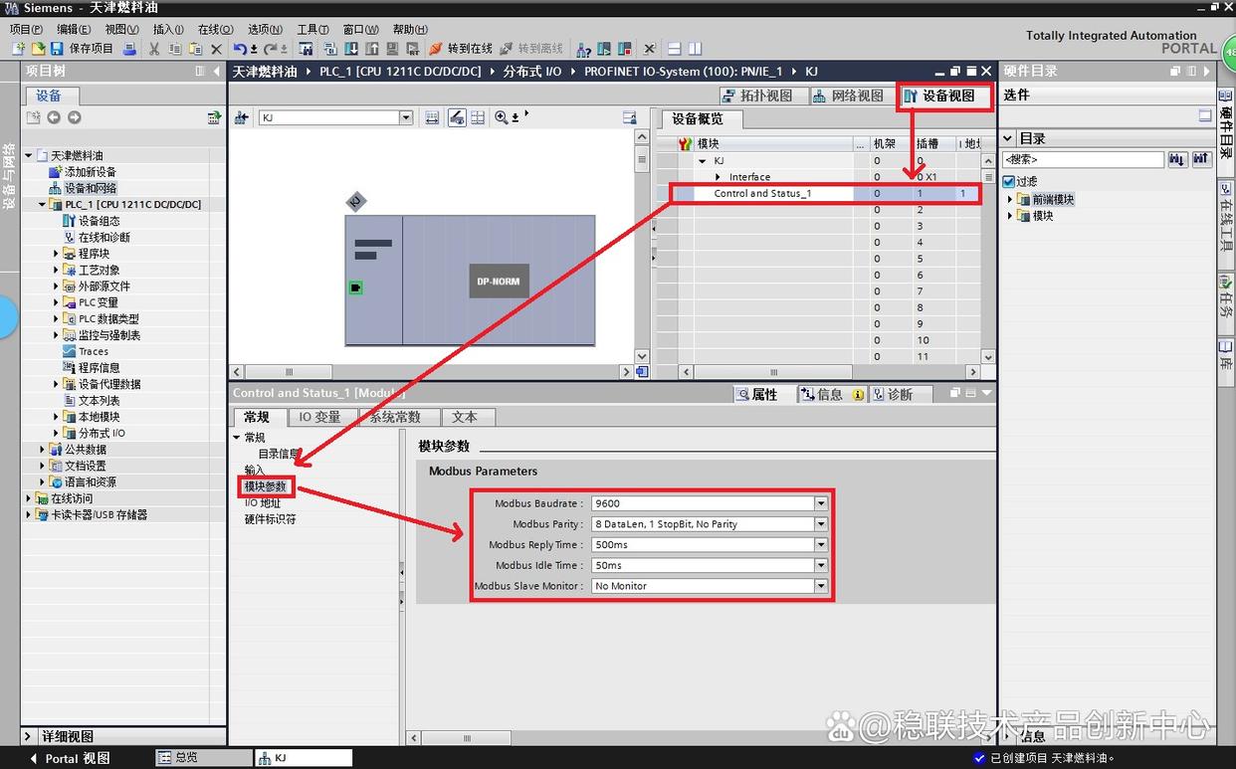Screen dimensions: 1236x769
Task: Switch to the 系统常数 tab
Action: point(395,417)
